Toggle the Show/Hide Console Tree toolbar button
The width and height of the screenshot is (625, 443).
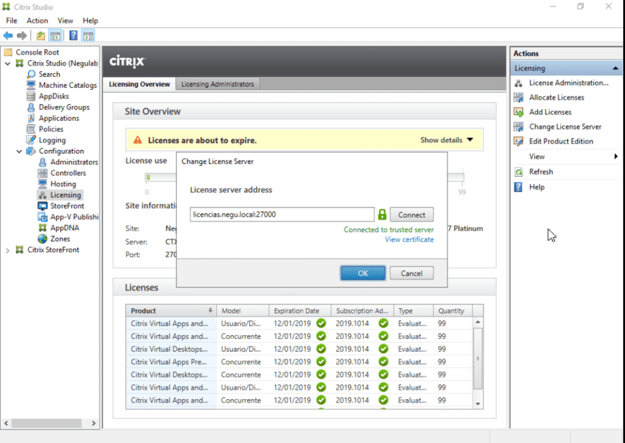click(55, 35)
